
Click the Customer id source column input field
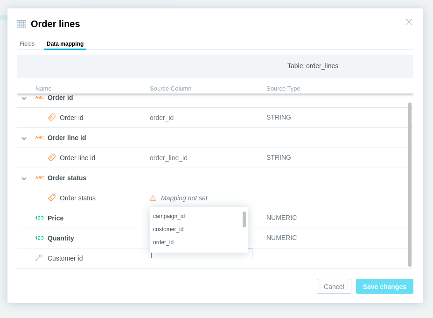coord(201,255)
